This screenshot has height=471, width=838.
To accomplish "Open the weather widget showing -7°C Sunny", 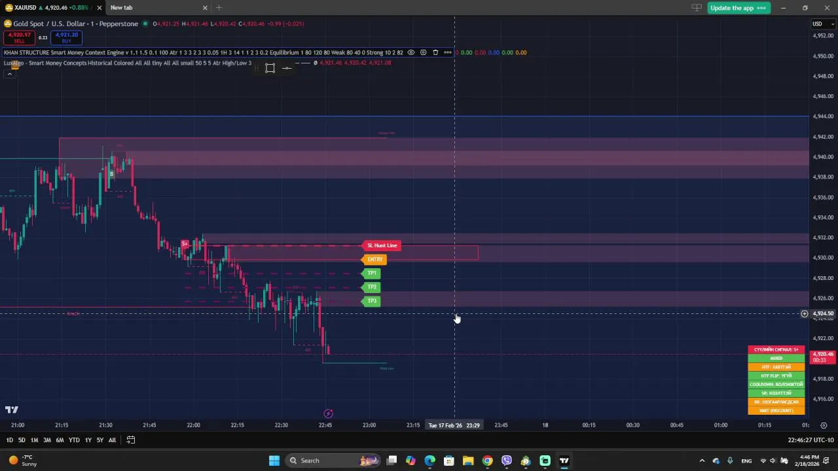I will point(22,461).
